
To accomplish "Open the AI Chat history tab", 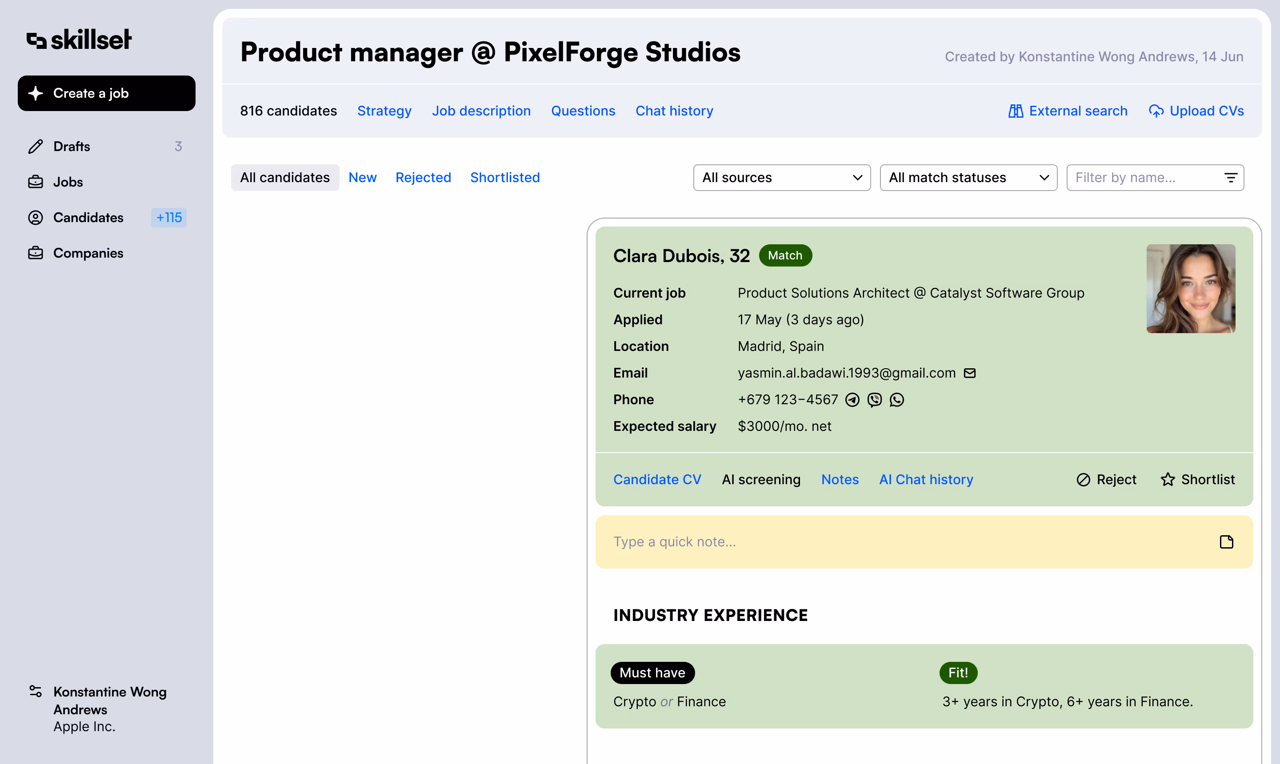I will [926, 479].
